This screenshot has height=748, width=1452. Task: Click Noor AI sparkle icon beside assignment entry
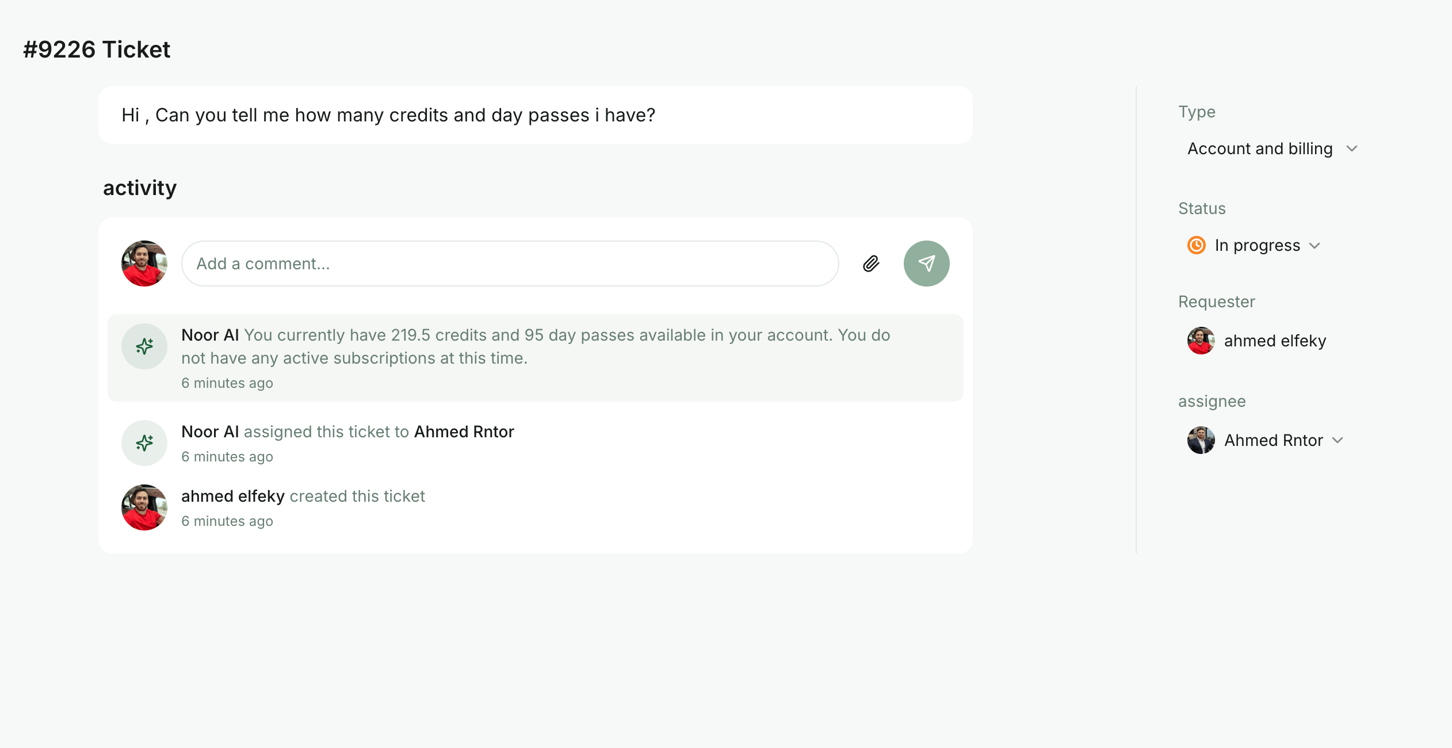pos(144,443)
